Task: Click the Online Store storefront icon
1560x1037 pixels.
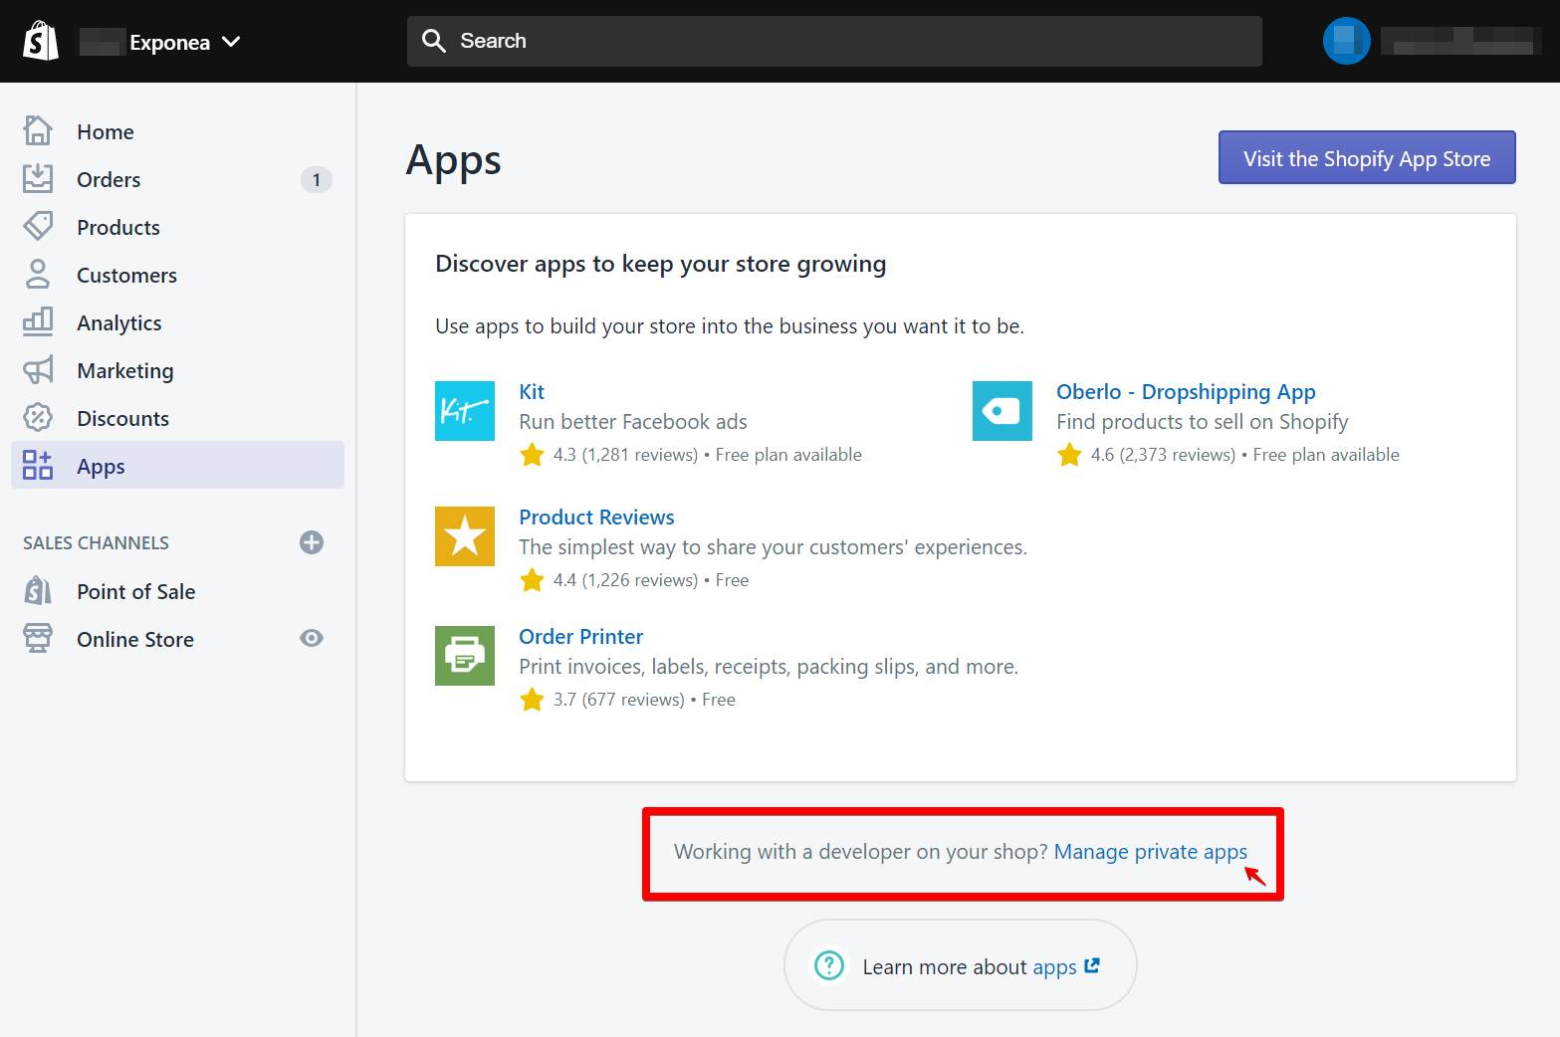Action: point(38,638)
